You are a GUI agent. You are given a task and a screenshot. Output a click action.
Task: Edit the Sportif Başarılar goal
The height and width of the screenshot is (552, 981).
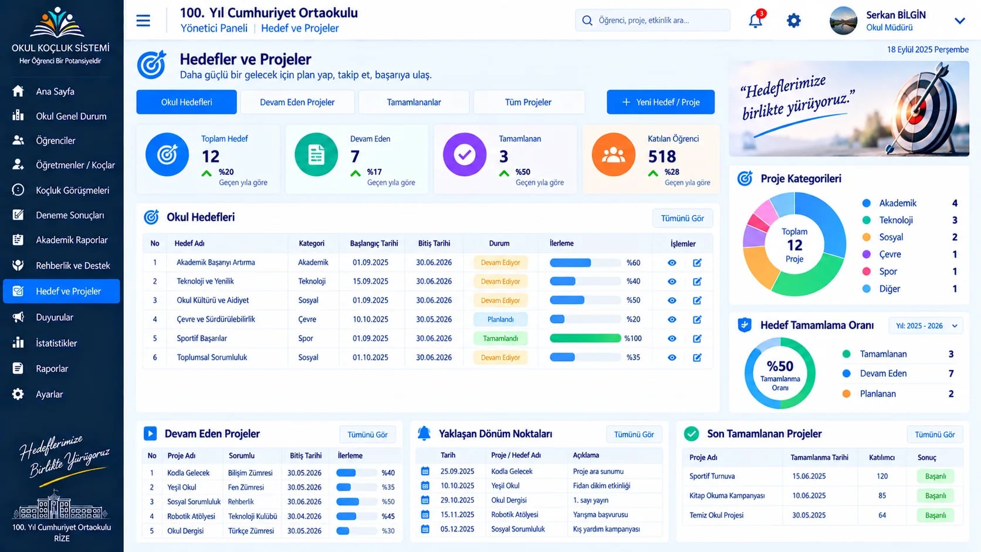pos(697,338)
